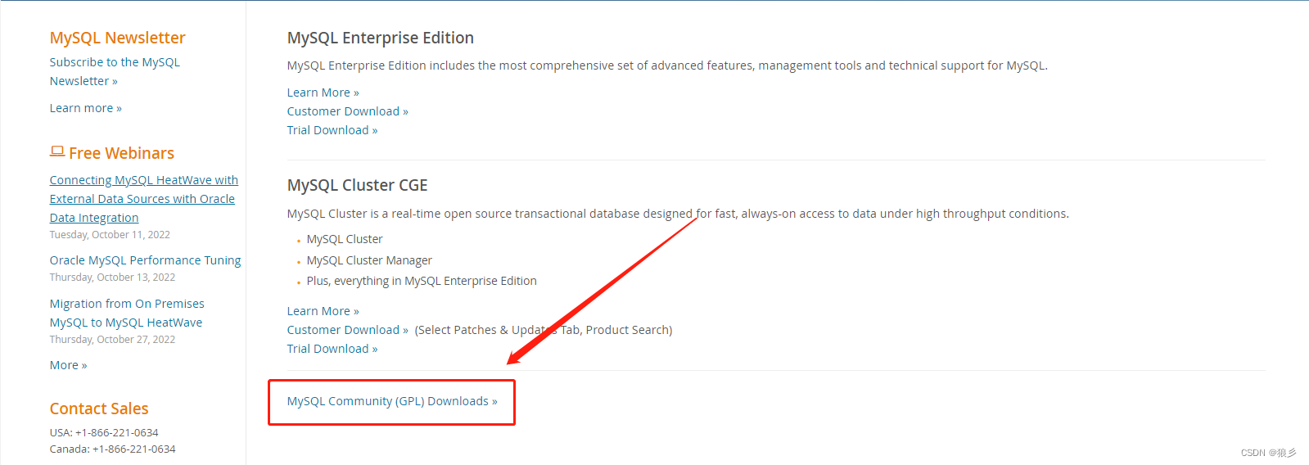The width and height of the screenshot is (1309, 465).
Task: Open the MySQL Newsletter heading link
Action: coord(117,38)
